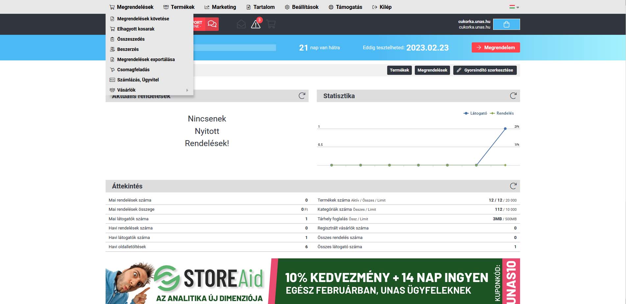Open the envelope messages icon
This screenshot has width=626, height=304.
tap(241, 24)
